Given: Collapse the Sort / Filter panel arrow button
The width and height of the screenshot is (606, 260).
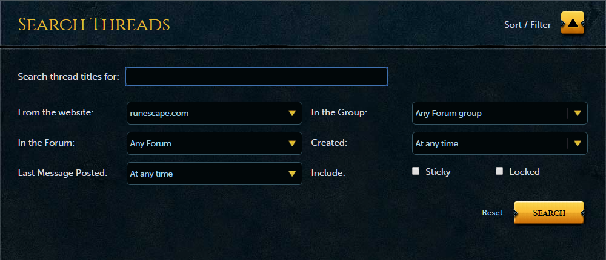Looking at the screenshot, I should pos(572,24).
